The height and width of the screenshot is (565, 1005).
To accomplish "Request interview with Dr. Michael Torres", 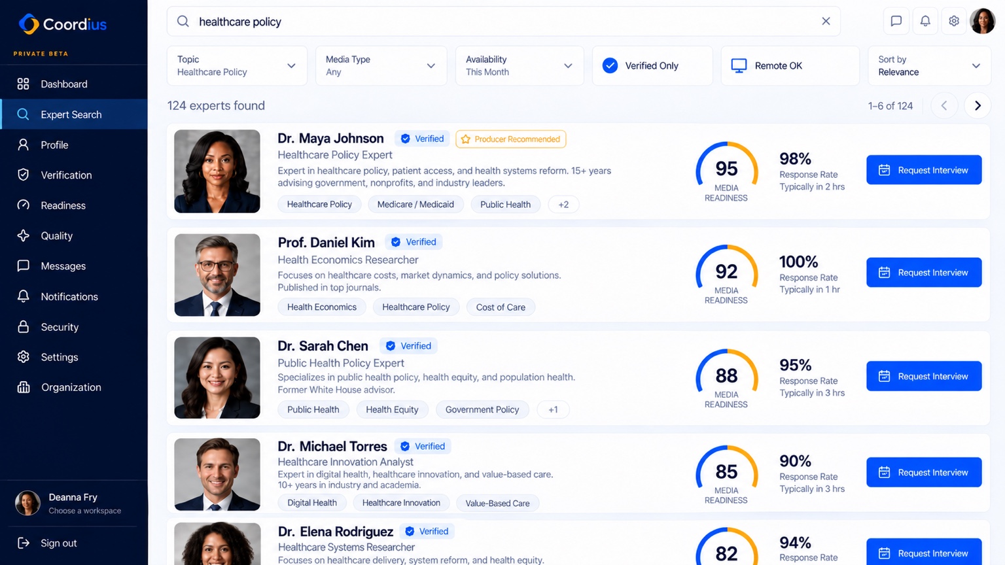I will click(924, 472).
